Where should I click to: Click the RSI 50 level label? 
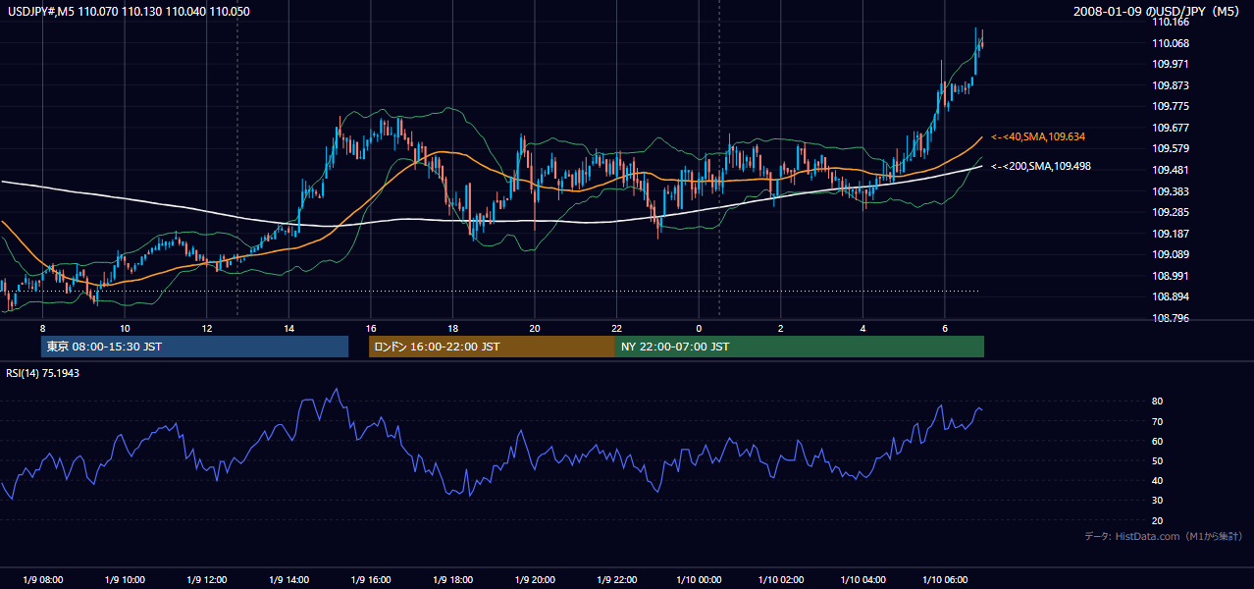pos(1158,460)
